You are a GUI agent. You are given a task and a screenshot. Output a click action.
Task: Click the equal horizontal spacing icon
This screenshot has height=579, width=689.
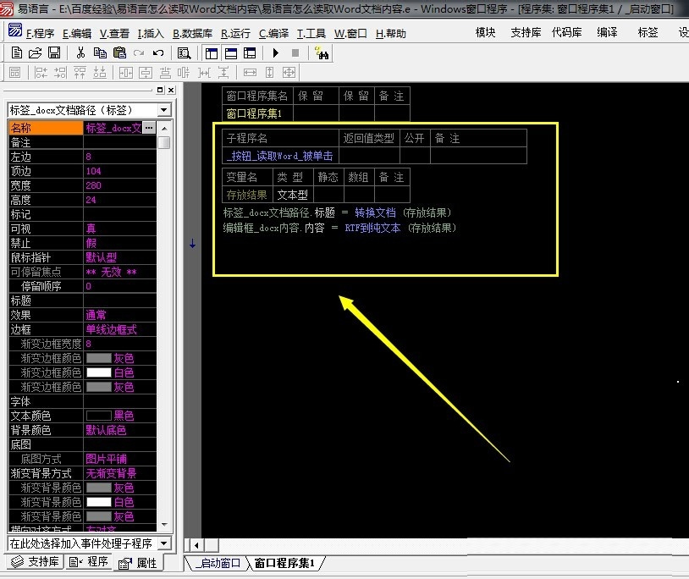click(204, 73)
